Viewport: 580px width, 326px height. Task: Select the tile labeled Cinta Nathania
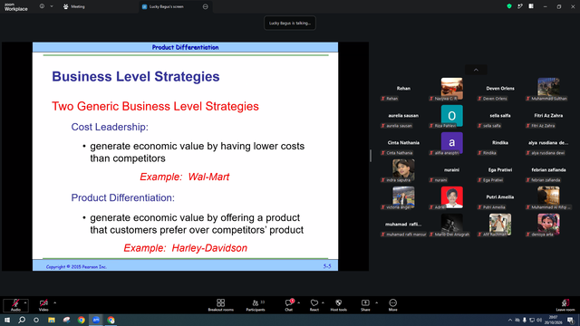point(403,143)
